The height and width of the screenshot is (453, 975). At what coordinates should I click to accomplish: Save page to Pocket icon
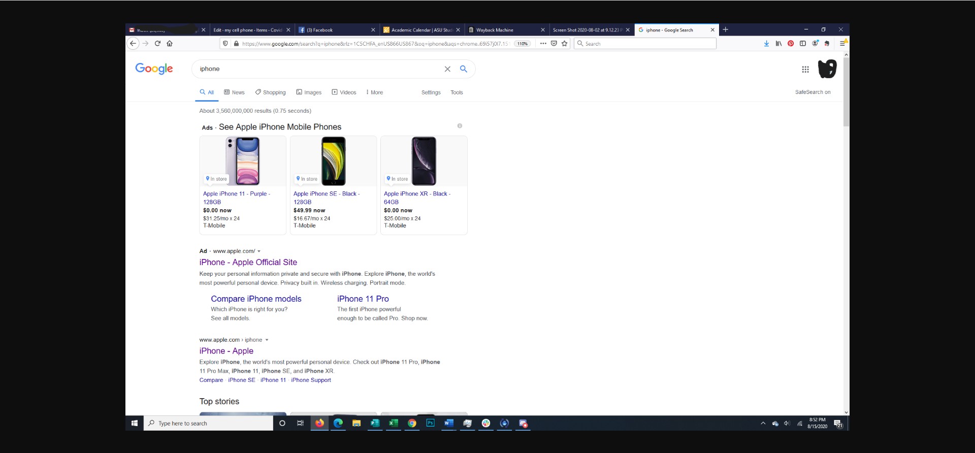[554, 44]
